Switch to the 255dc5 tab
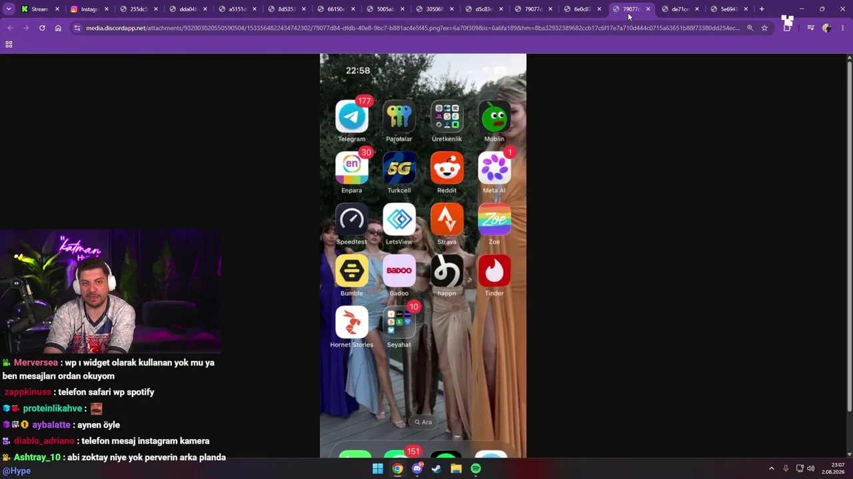Screen dimensions: 853x479 click(137, 9)
